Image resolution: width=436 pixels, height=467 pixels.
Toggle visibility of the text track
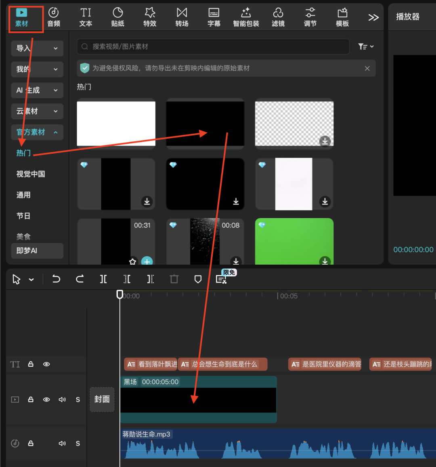point(46,364)
